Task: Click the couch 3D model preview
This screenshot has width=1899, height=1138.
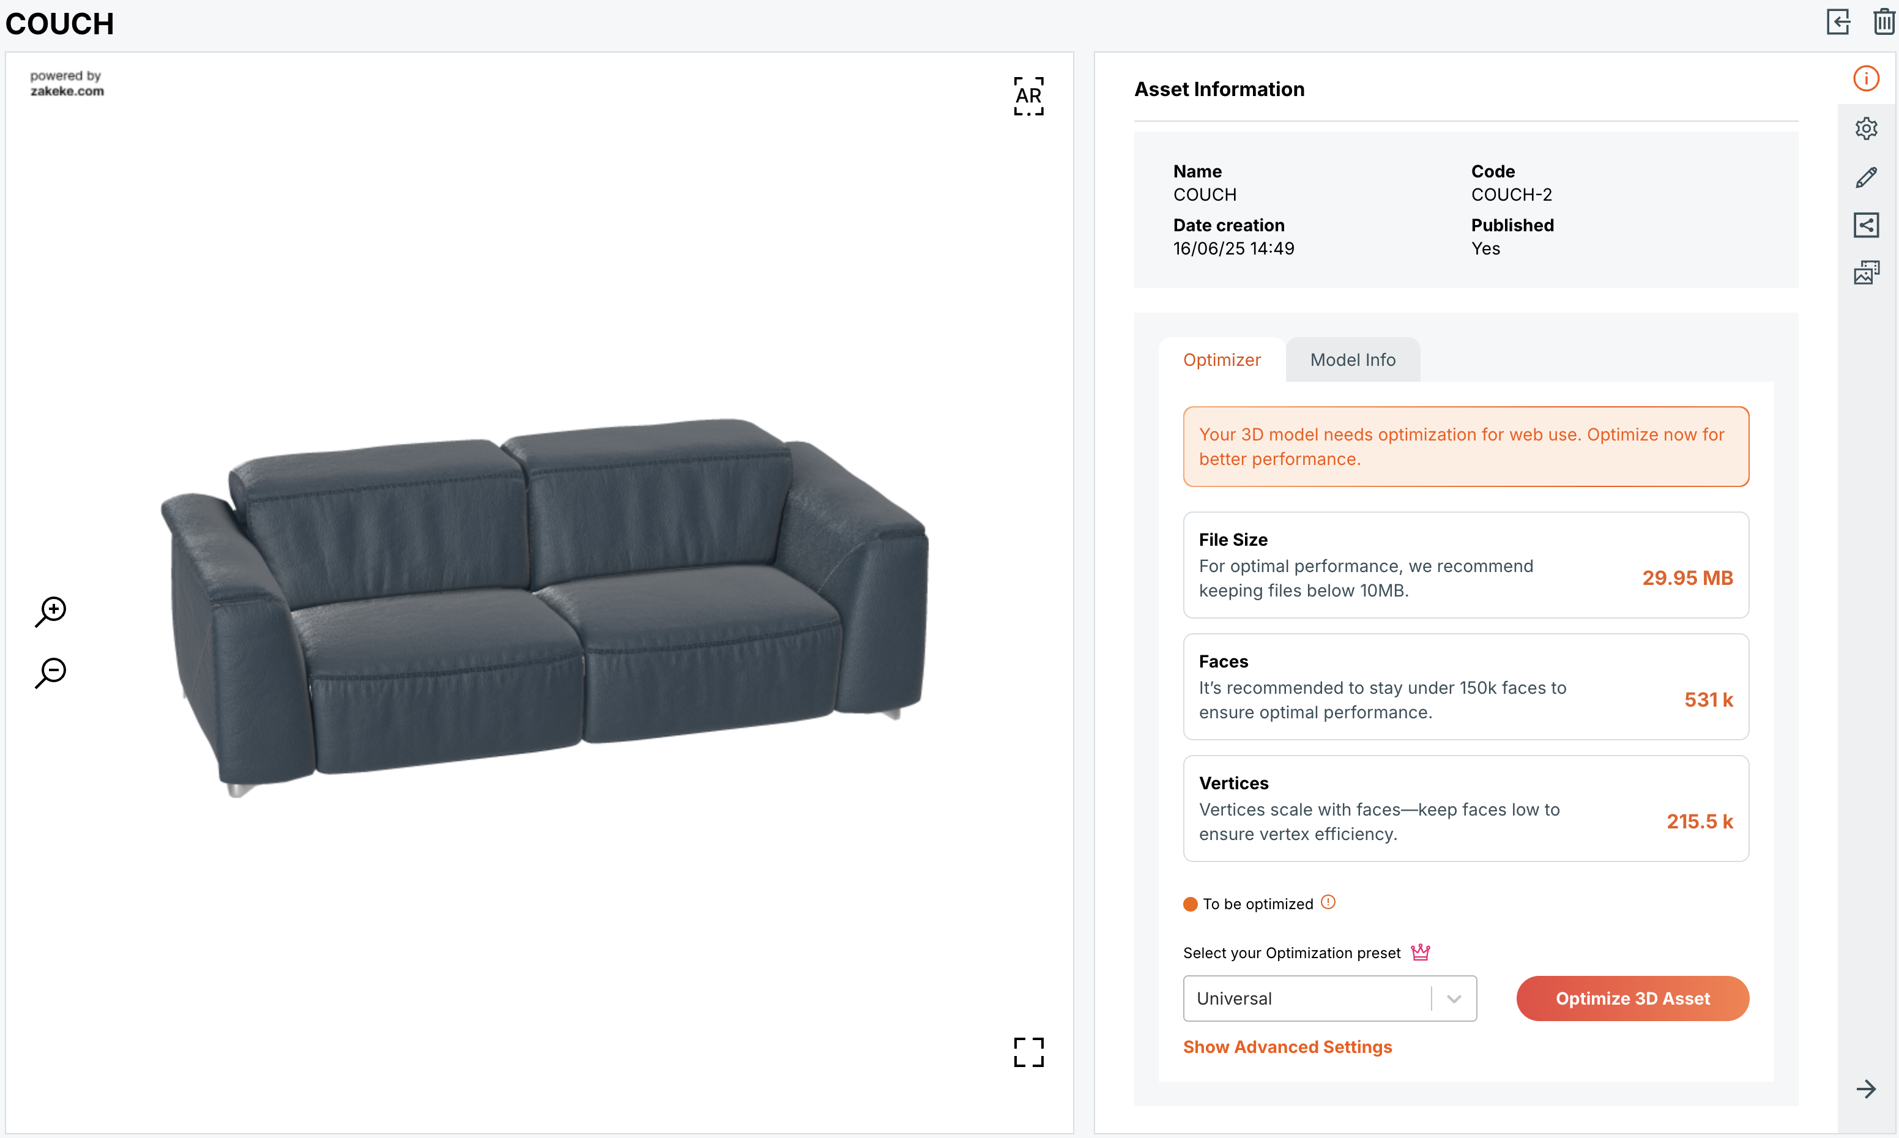Action: click(544, 606)
